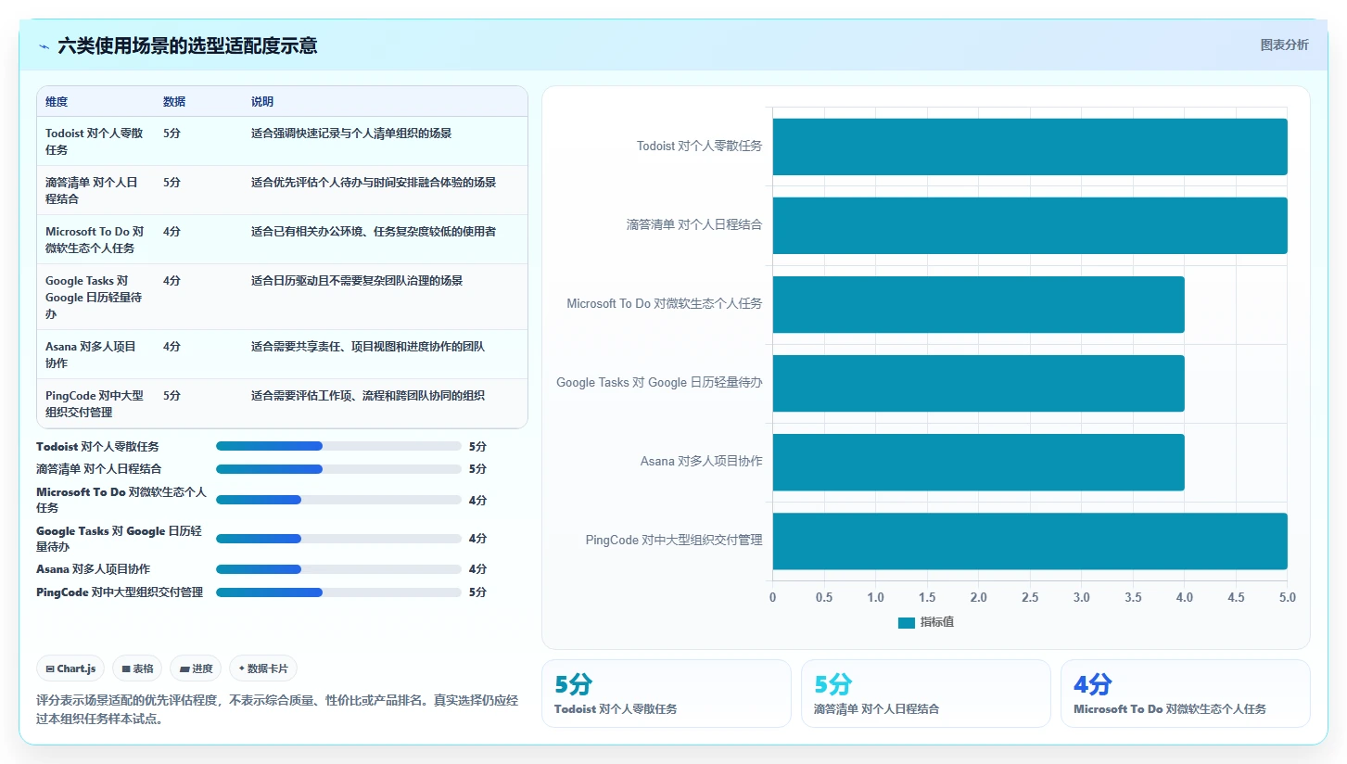Select table cell PingCode 对中大型组织交付管理
Image resolution: width=1347 pixels, height=764 pixels.
click(x=95, y=403)
